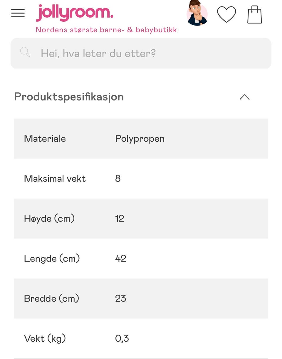The height and width of the screenshot is (359, 282).
Task: Collapse the Produktspesifikasjon section using the chevron
Action: (244, 97)
